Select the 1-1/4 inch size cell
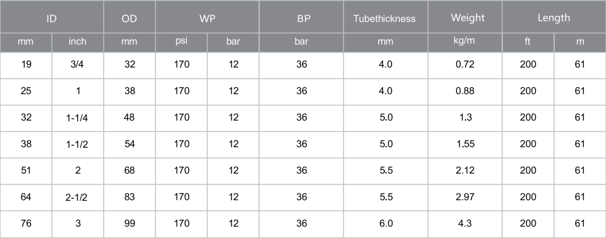Image resolution: width=606 pixels, height=238 pixels. (x=78, y=118)
